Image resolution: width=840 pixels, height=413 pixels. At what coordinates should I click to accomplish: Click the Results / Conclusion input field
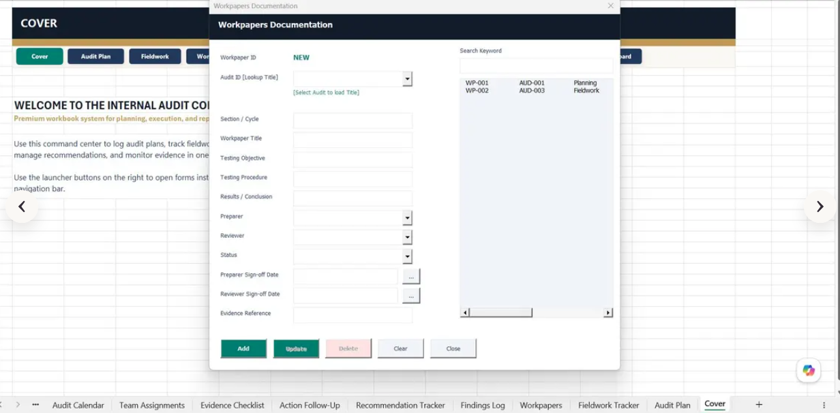tap(352, 198)
